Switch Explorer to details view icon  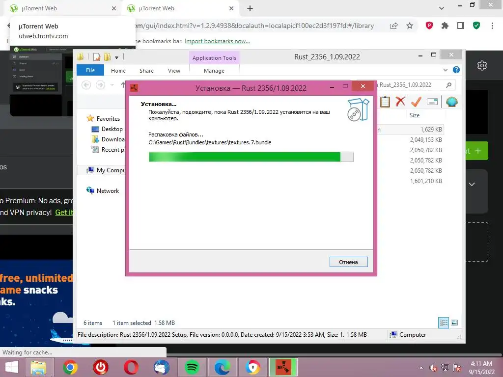pyautogui.click(x=444, y=323)
